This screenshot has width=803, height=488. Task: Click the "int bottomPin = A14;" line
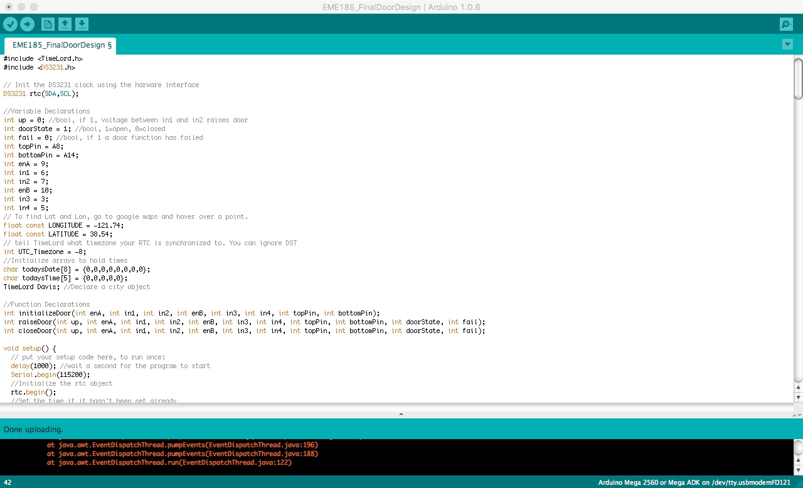tap(41, 155)
